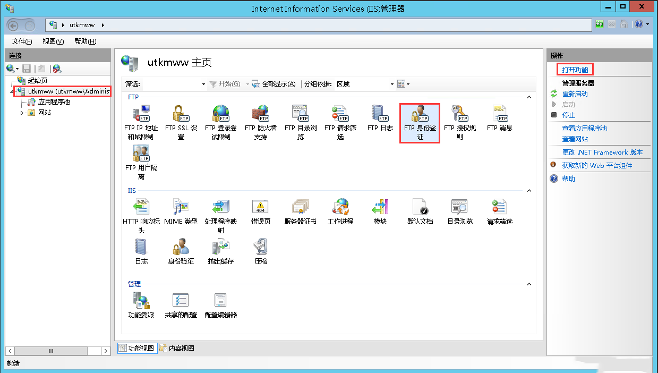This screenshot has height=373, width=658.
Task: Click delete connection icon in 连接 toolbar
Action: 57,69
